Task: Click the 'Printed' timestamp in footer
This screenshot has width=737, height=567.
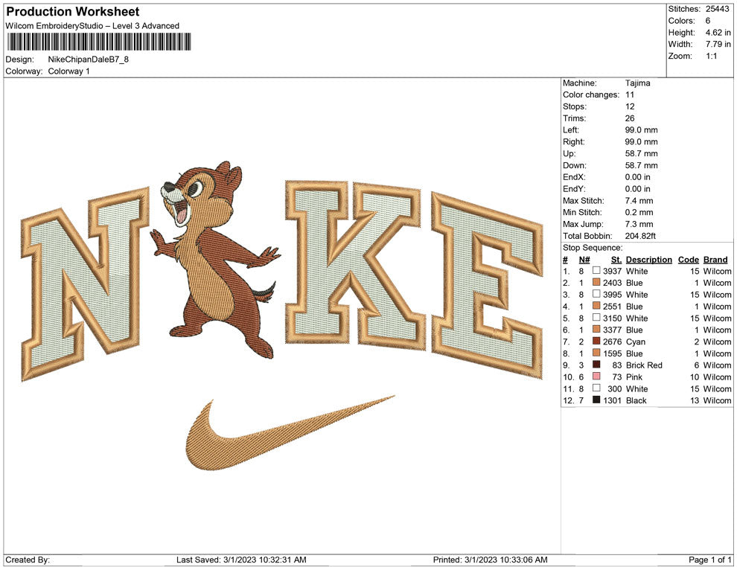Action: [x=491, y=560]
